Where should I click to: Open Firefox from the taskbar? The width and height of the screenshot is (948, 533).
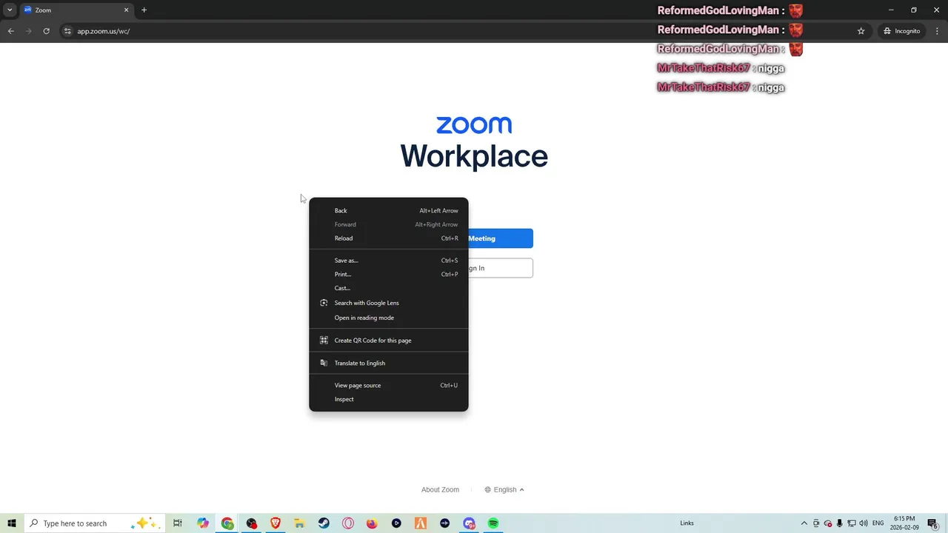(x=372, y=523)
